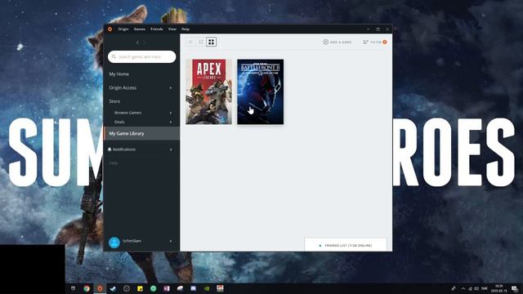Open the Origin menu
Viewport: 523px width, 294px height.
pos(123,29)
